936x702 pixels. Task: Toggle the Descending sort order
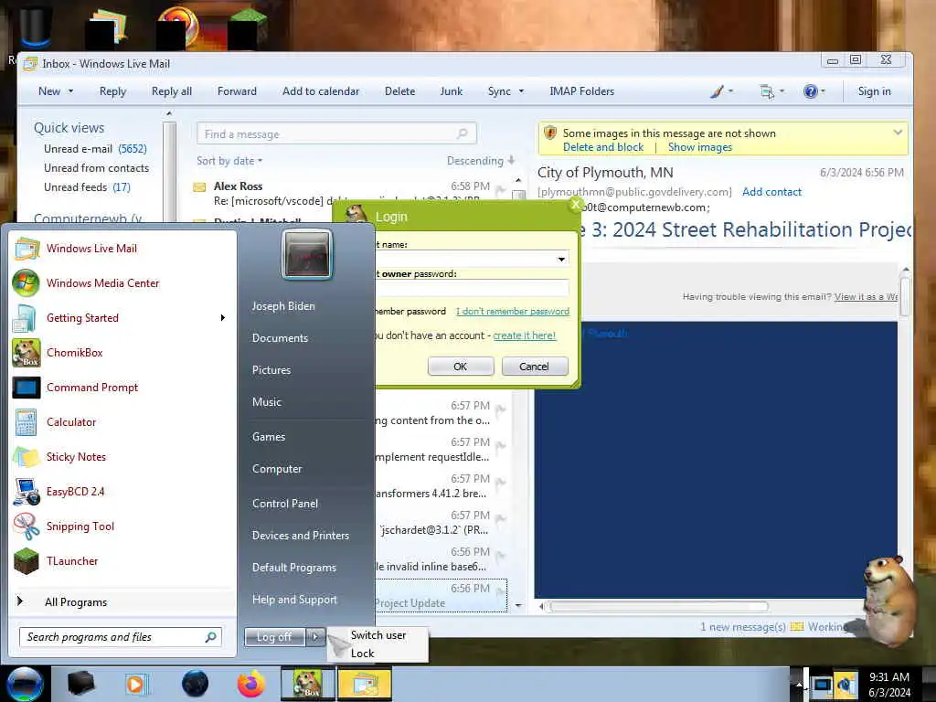[x=481, y=161]
